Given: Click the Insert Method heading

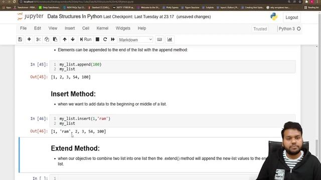Looking at the screenshot, I should pyautogui.click(x=73, y=94).
